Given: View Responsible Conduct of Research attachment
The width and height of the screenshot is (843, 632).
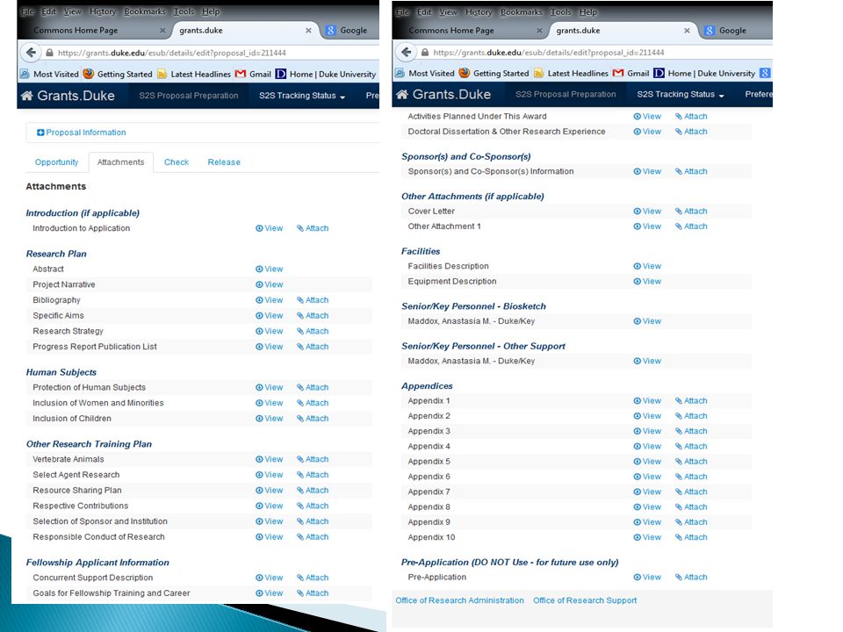Looking at the screenshot, I should coord(270,537).
